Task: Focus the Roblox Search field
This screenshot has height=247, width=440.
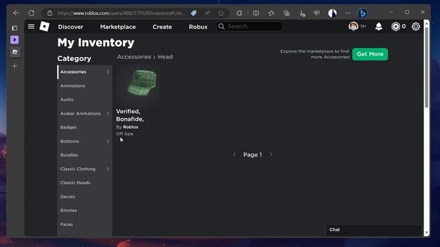Action: [249, 26]
